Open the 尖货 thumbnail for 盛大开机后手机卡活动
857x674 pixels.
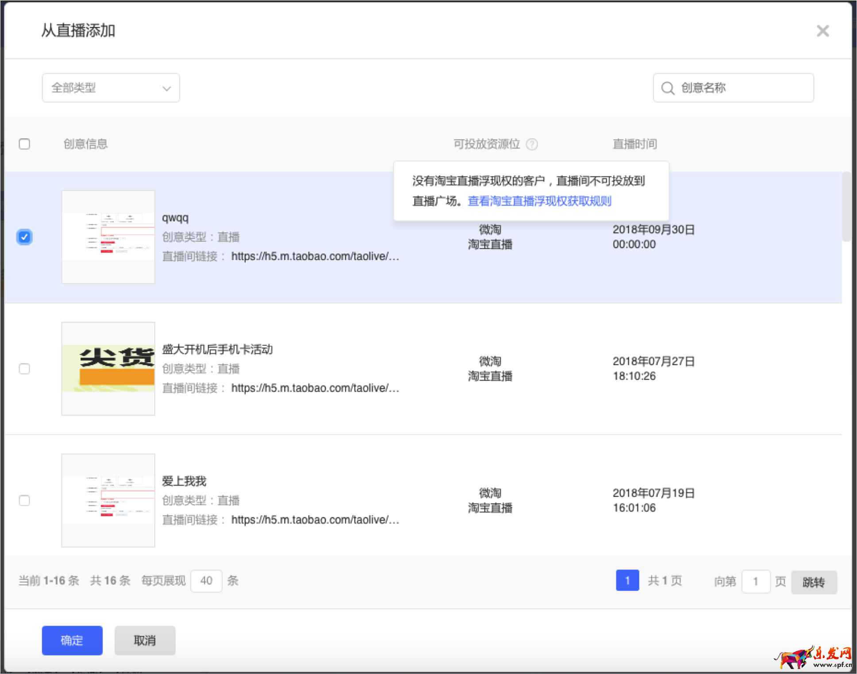click(108, 368)
